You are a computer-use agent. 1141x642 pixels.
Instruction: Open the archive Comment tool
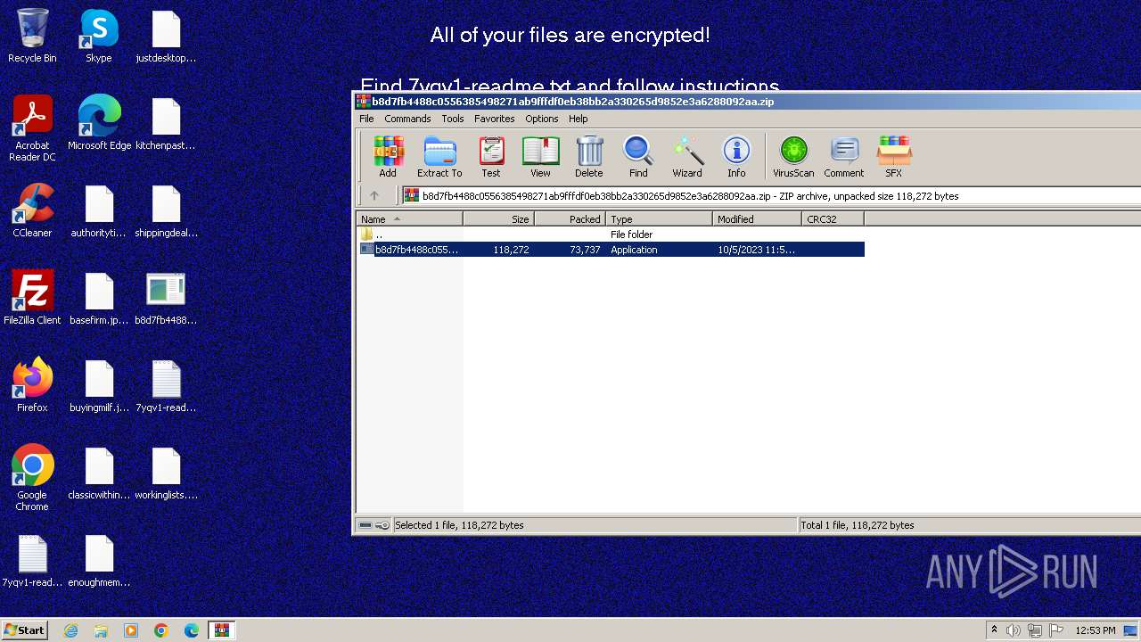(844, 157)
